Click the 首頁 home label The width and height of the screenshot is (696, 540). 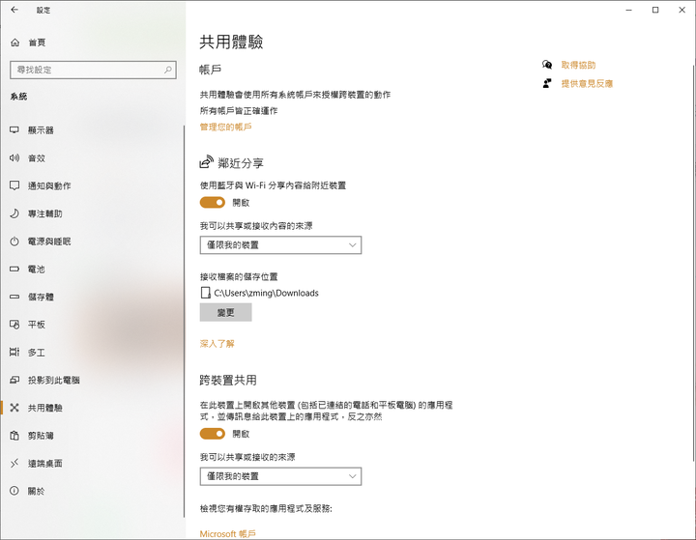click(x=37, y=43)
